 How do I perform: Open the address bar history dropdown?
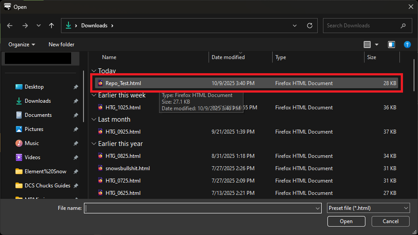295,26
